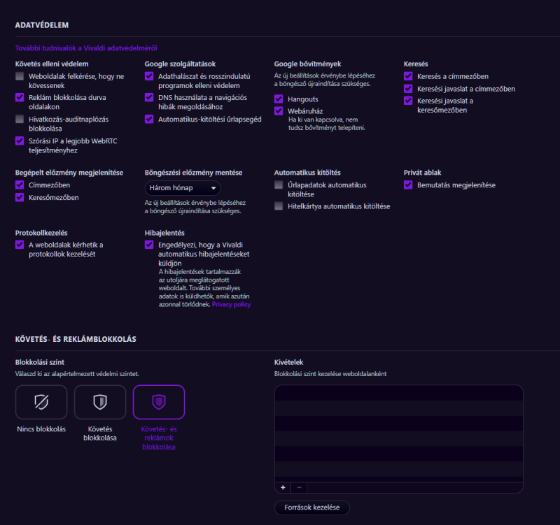Open 'További tudnivalók a Vivaldi adatvédelméről' link
Image resolution: width=560 pixels, height=525 pixels.
pyautogui.click(x=86, y=48)
